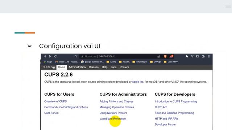The image size is (232, 130).
Task: Switch to the Classes tab
Action: click(94, 67)
